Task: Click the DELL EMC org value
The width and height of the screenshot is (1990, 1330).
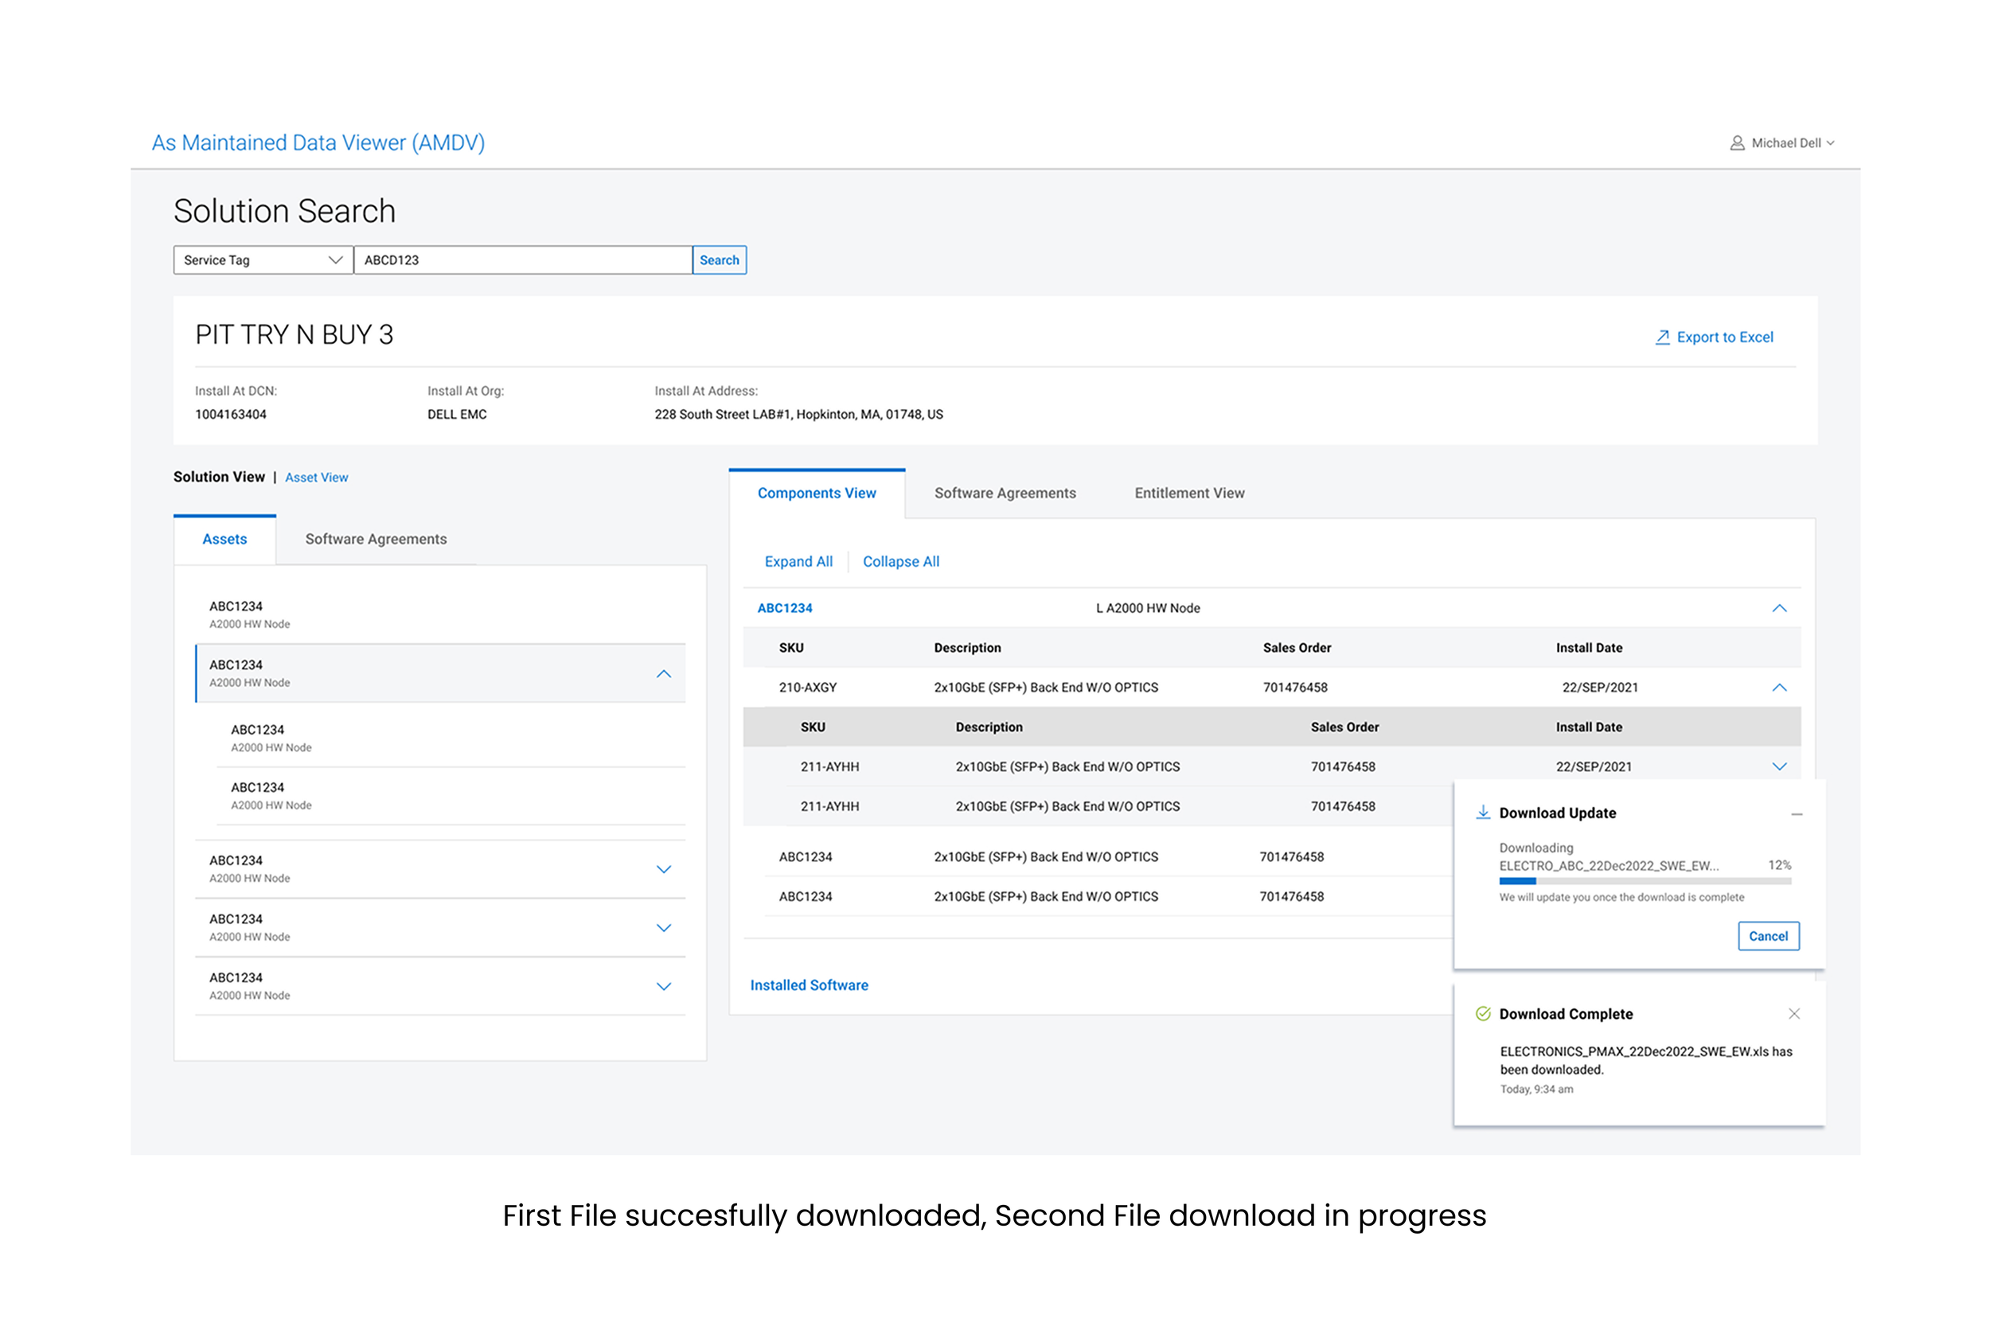Action: pyautogui.click(x=456, y=415)
